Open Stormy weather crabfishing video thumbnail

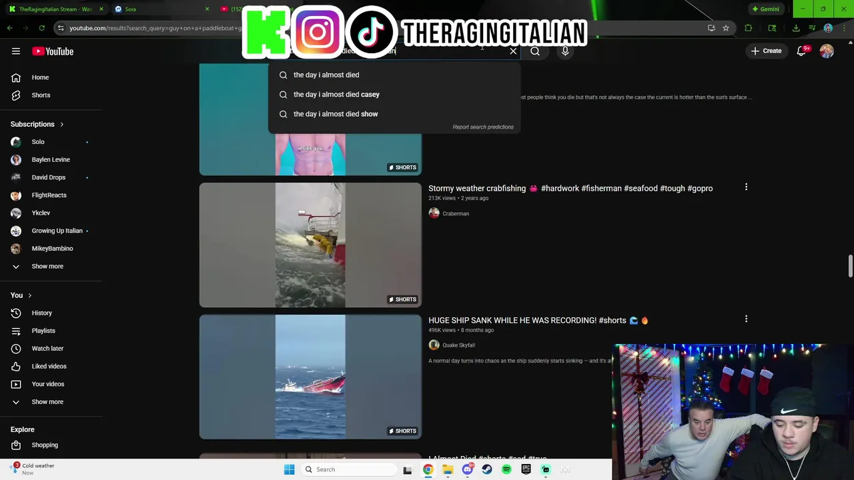310,245
